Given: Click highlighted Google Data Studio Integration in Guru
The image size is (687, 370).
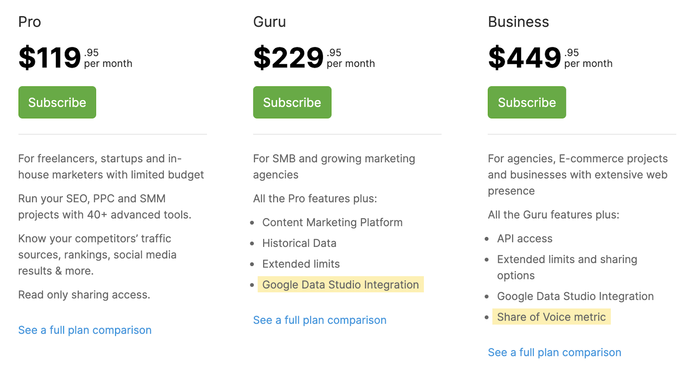Looking at the screenshot, I should point(340,285).
